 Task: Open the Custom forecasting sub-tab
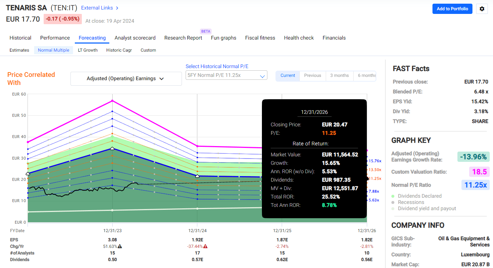pyautogui.click(x=148, y=50)
